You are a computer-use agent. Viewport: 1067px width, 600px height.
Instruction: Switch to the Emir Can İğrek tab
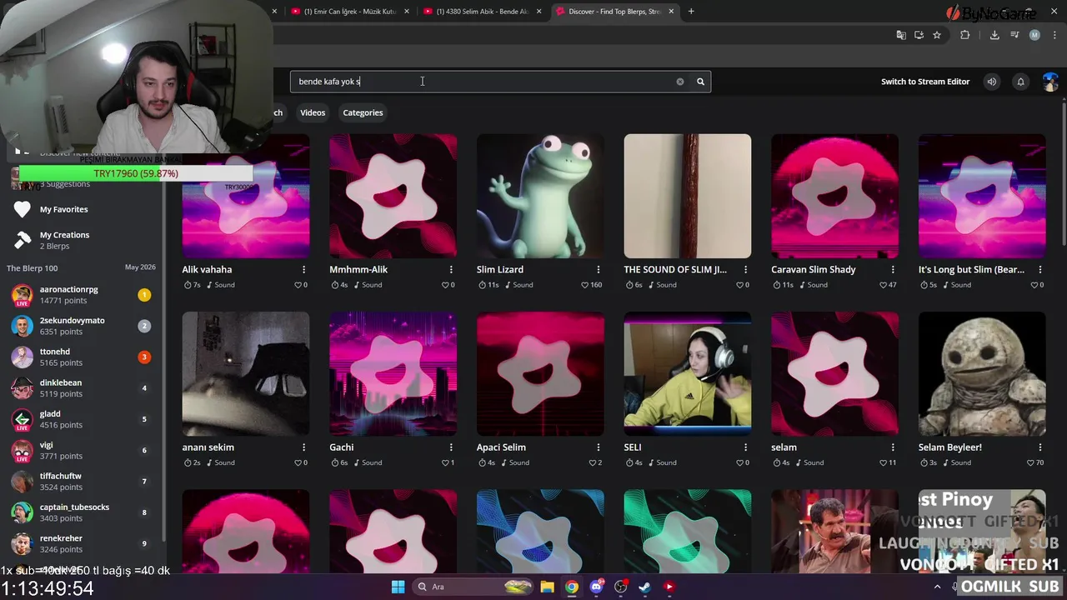[349, 12]
